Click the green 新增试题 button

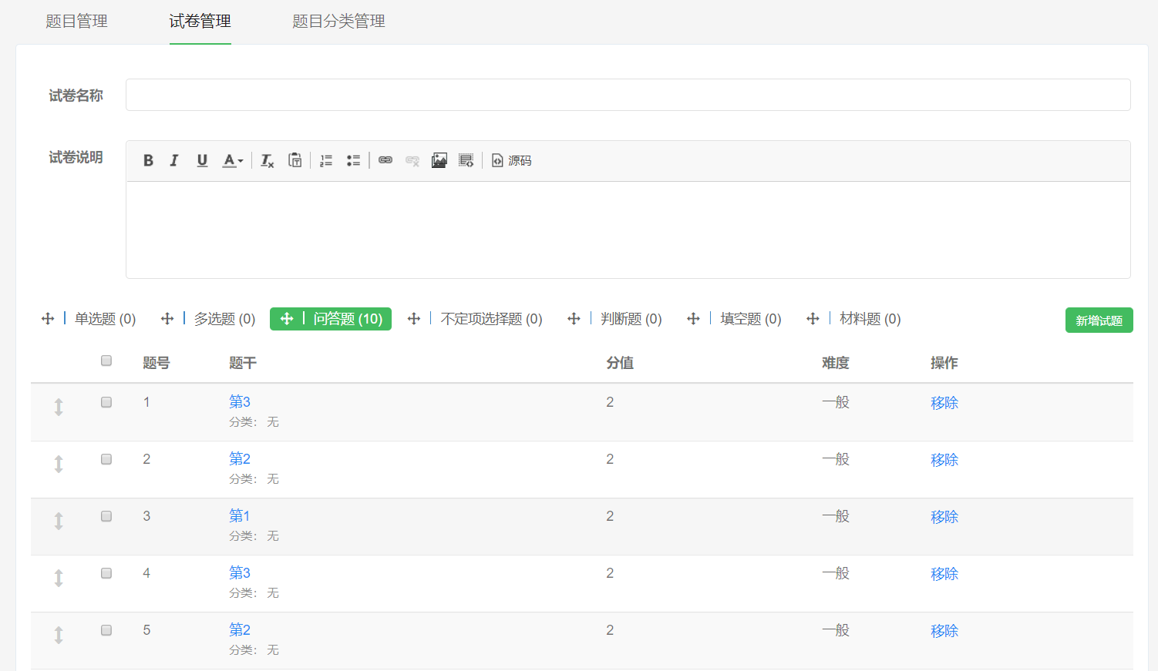(x=1099, y=320)
